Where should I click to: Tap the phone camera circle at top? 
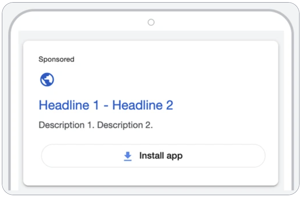151,22
